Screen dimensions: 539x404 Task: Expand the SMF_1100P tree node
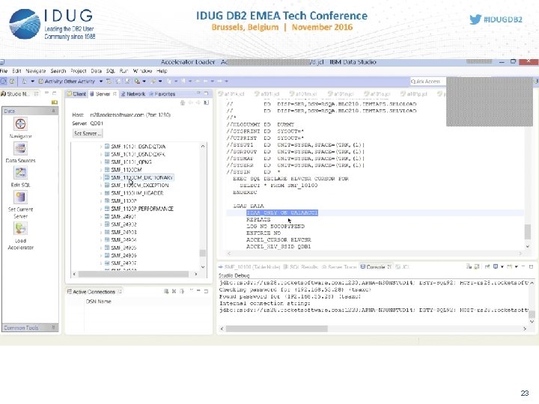pyautogui.click(x=101, y=201)
